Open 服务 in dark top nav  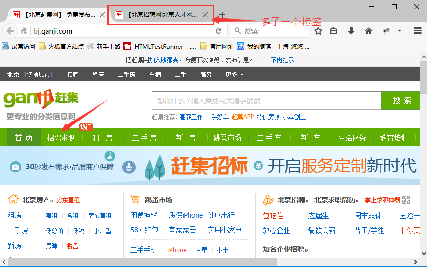[206, 74]
